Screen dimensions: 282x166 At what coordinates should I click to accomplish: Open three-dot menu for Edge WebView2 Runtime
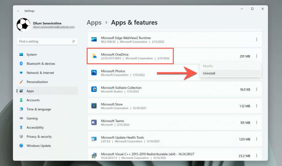256,39
